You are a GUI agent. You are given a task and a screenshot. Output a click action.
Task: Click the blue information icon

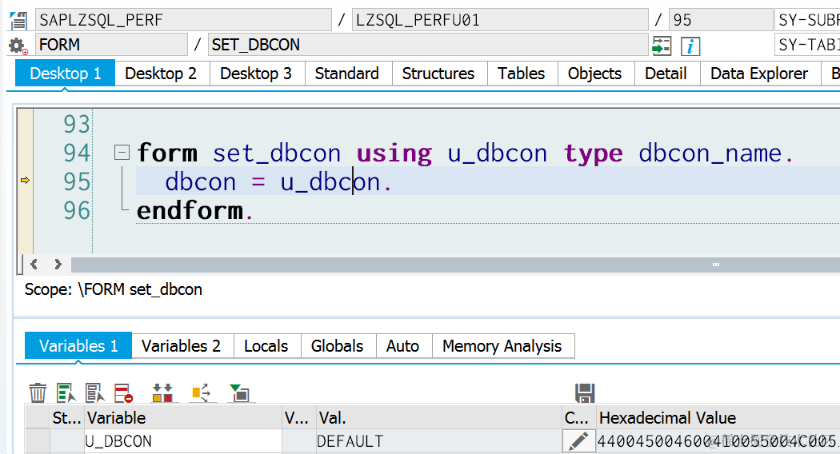690,46
